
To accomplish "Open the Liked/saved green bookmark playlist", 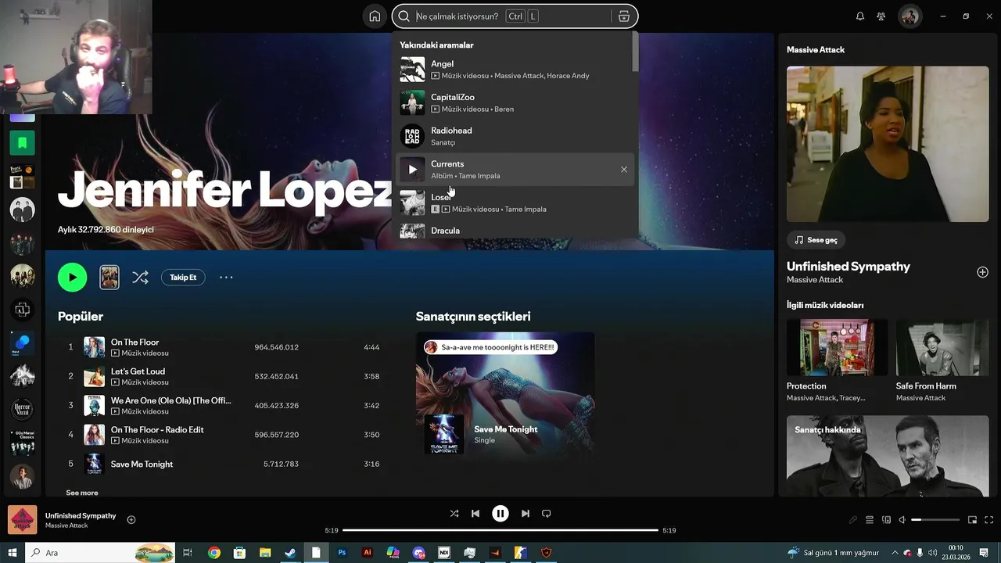I will [22, 143].
